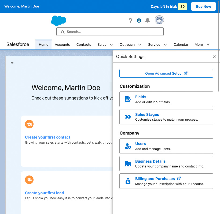Click the Salesforce app name label
The width and height of the screenshot is (220, 214).
point(18,44)
